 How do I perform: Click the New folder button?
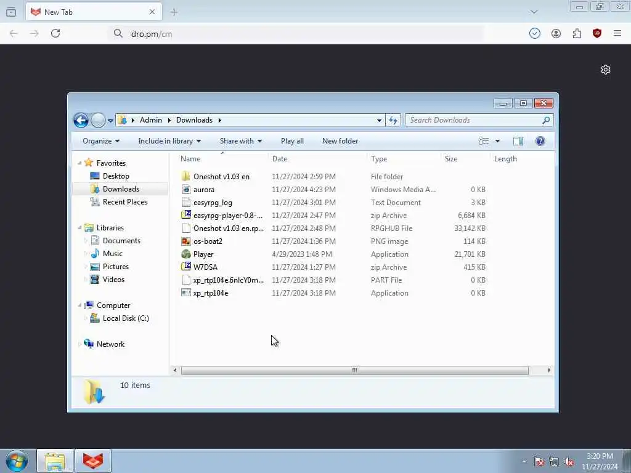340,141
